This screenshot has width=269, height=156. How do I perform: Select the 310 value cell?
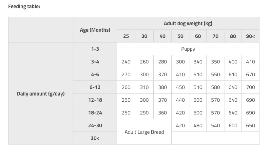click(144, 87)
